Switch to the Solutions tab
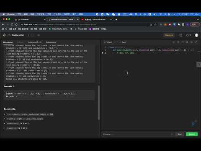 35,42
